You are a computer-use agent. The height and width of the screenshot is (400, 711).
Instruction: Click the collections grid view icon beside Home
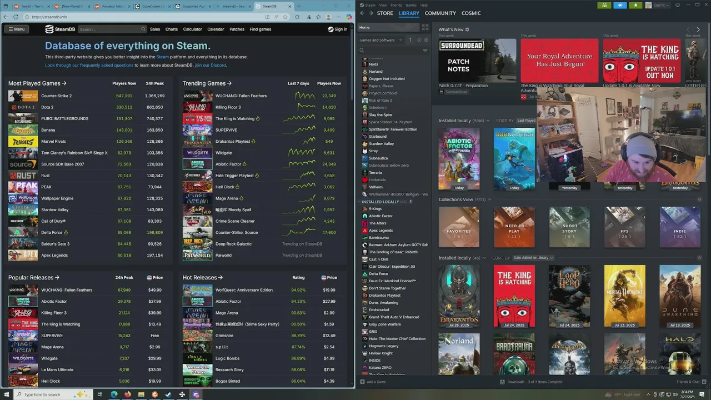pos(425,27)
